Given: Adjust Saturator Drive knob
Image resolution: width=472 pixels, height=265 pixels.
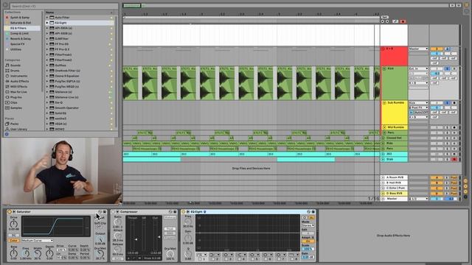Looking at the screenshot, I should [13, 224].
